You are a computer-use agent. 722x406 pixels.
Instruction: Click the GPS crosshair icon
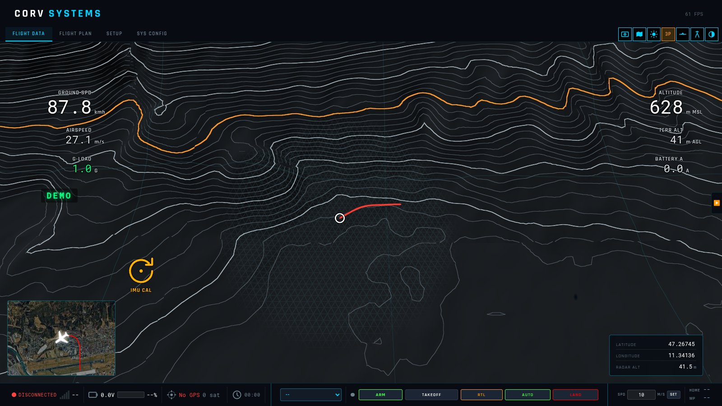(171, 395)
